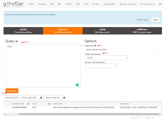164x121 pixels.
Task: Go to last results page icon
Action: (x=159, y=118)
